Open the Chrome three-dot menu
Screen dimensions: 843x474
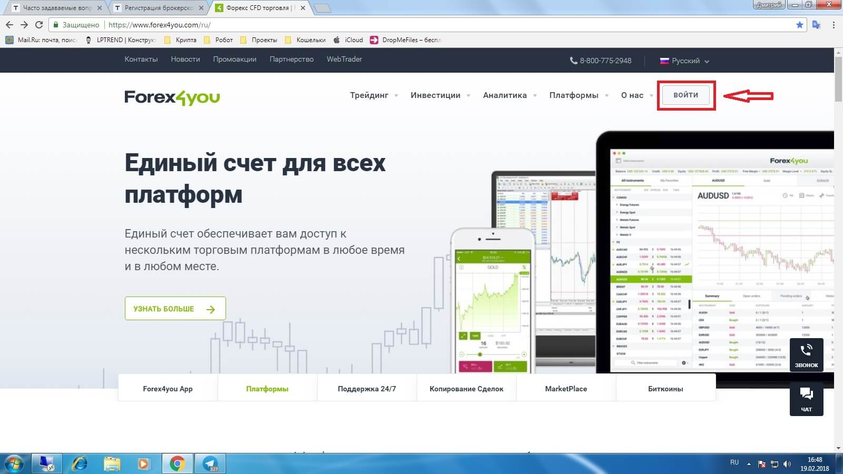coord(834,25)
